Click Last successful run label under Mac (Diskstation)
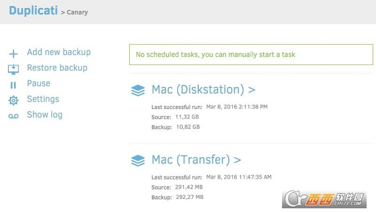This screenshot has height=213, width=376. (x=177, y=107)
